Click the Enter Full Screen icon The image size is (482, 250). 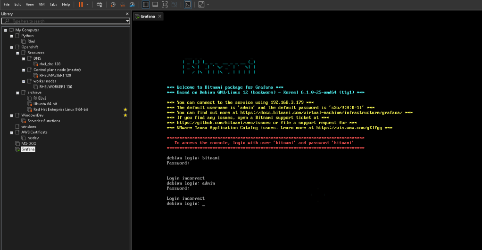click(165, 5)
